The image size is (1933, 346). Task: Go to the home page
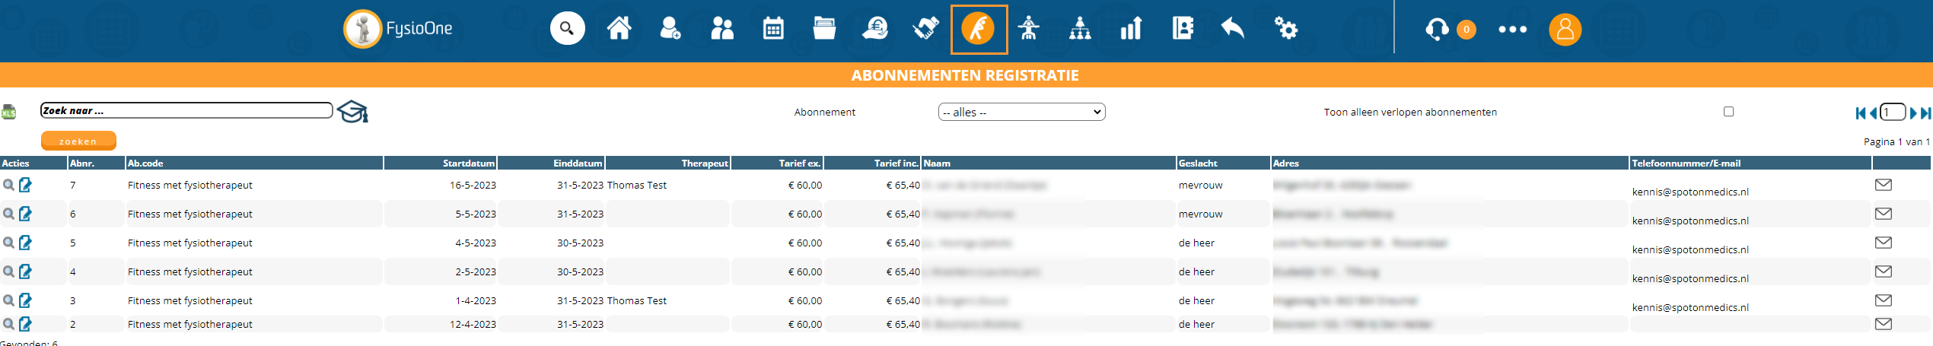619,29
